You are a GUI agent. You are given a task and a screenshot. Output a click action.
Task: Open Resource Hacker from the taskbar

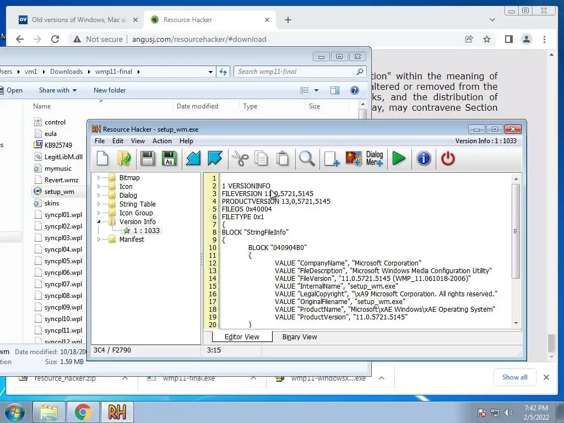(117, 412)
